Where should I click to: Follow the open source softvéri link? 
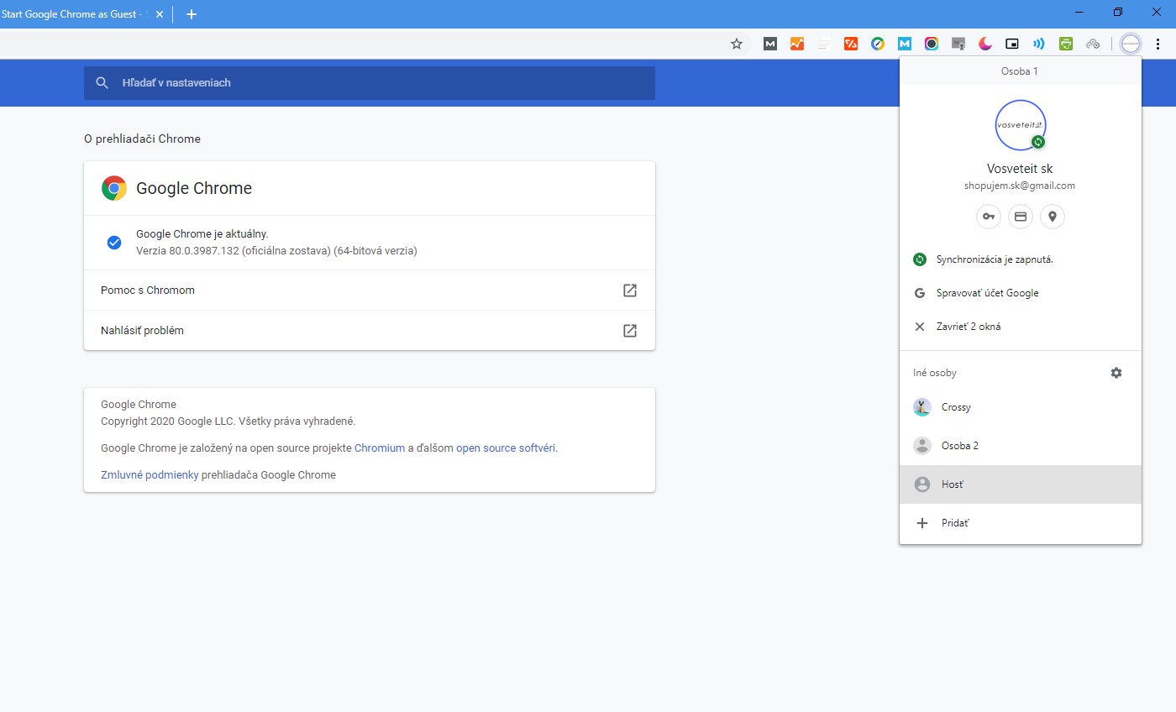click(506, 448)
